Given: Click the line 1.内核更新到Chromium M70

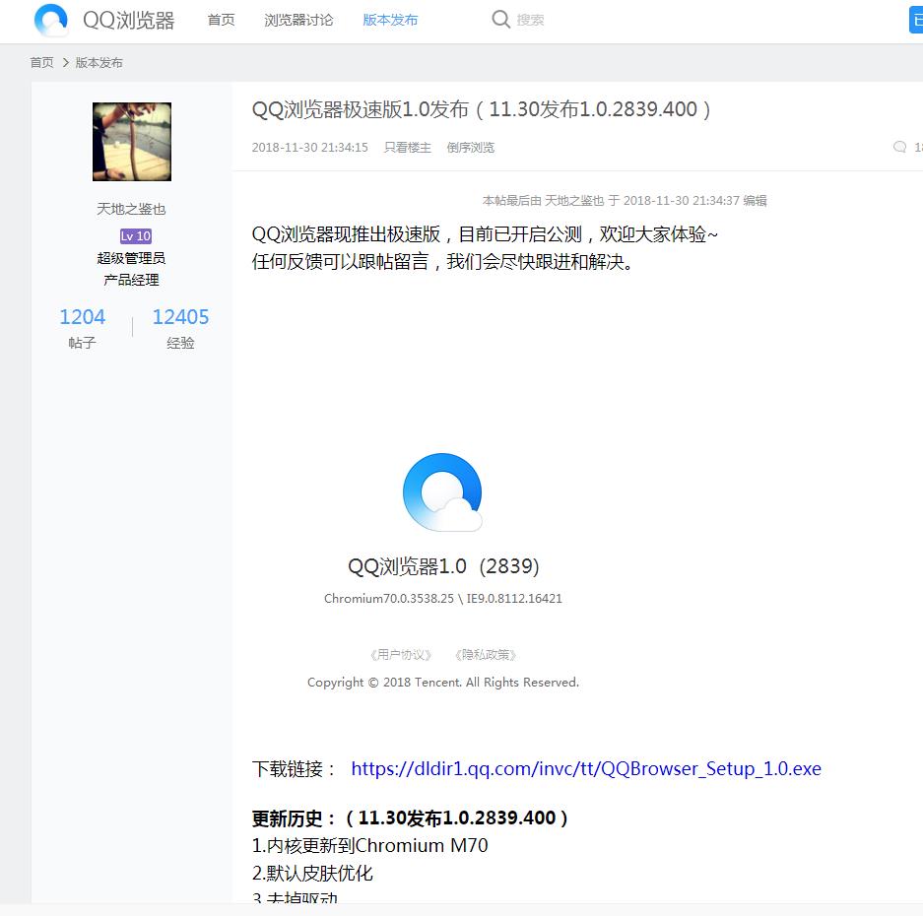Looking at the screenshot, I should pyautogui.click(x=369, y=846).
